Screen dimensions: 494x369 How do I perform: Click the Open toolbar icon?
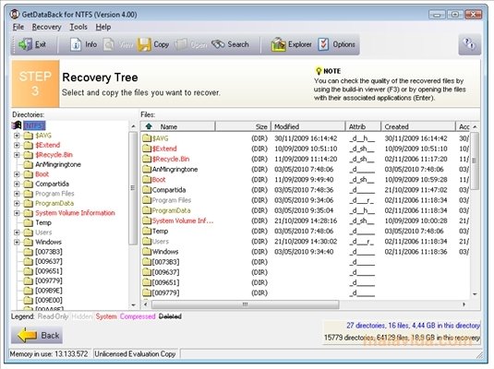pos(181,44)
